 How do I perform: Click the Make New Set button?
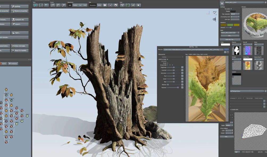point(230,39)
